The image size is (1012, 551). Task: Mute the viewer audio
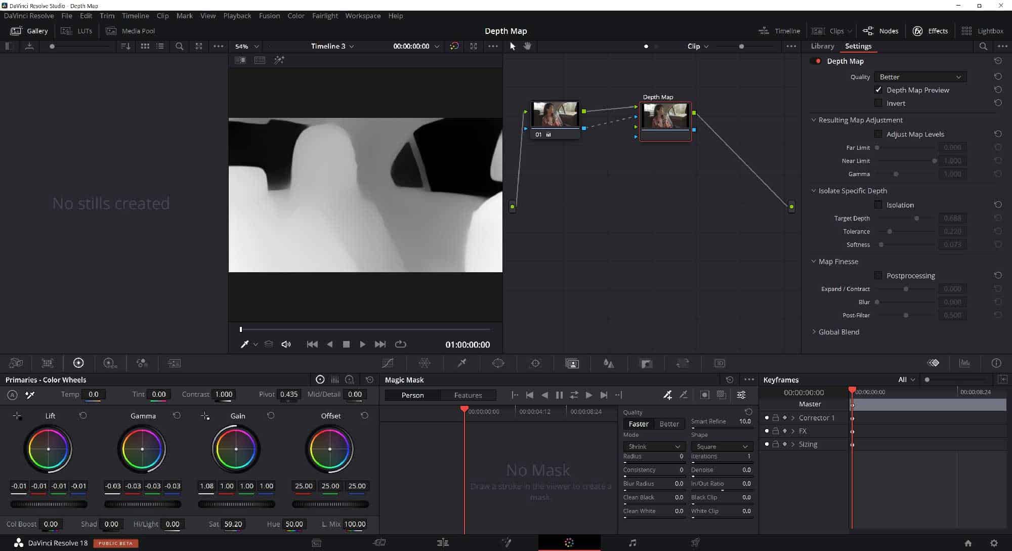pos(286,345)
